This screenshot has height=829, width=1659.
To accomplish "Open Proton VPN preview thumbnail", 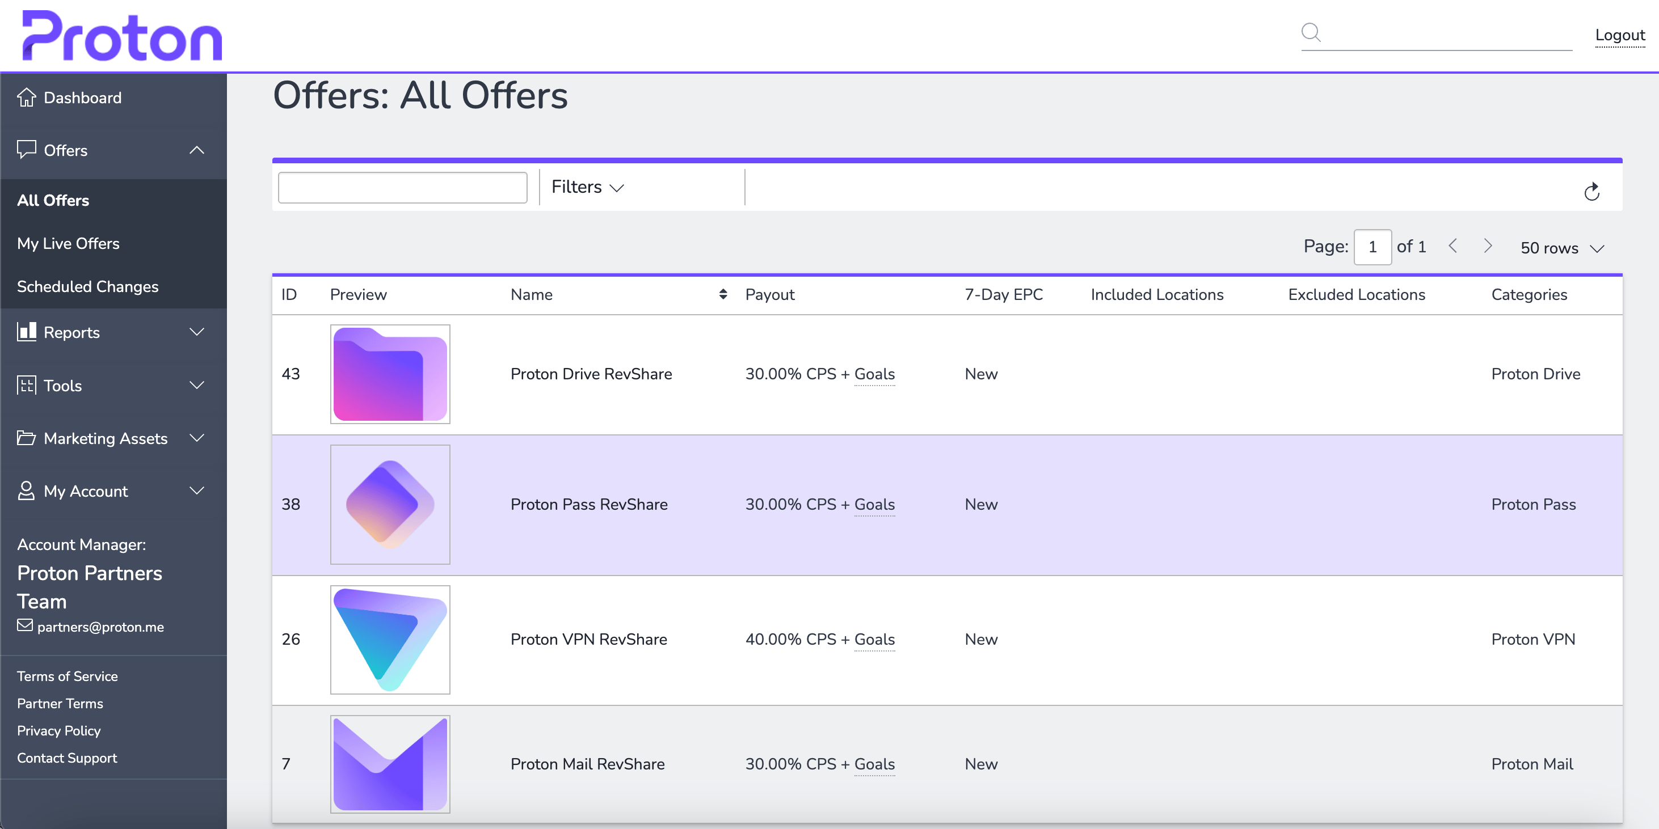I will click(390, 639).
